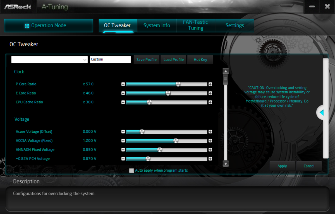Click the x 46.0 value

88,93
